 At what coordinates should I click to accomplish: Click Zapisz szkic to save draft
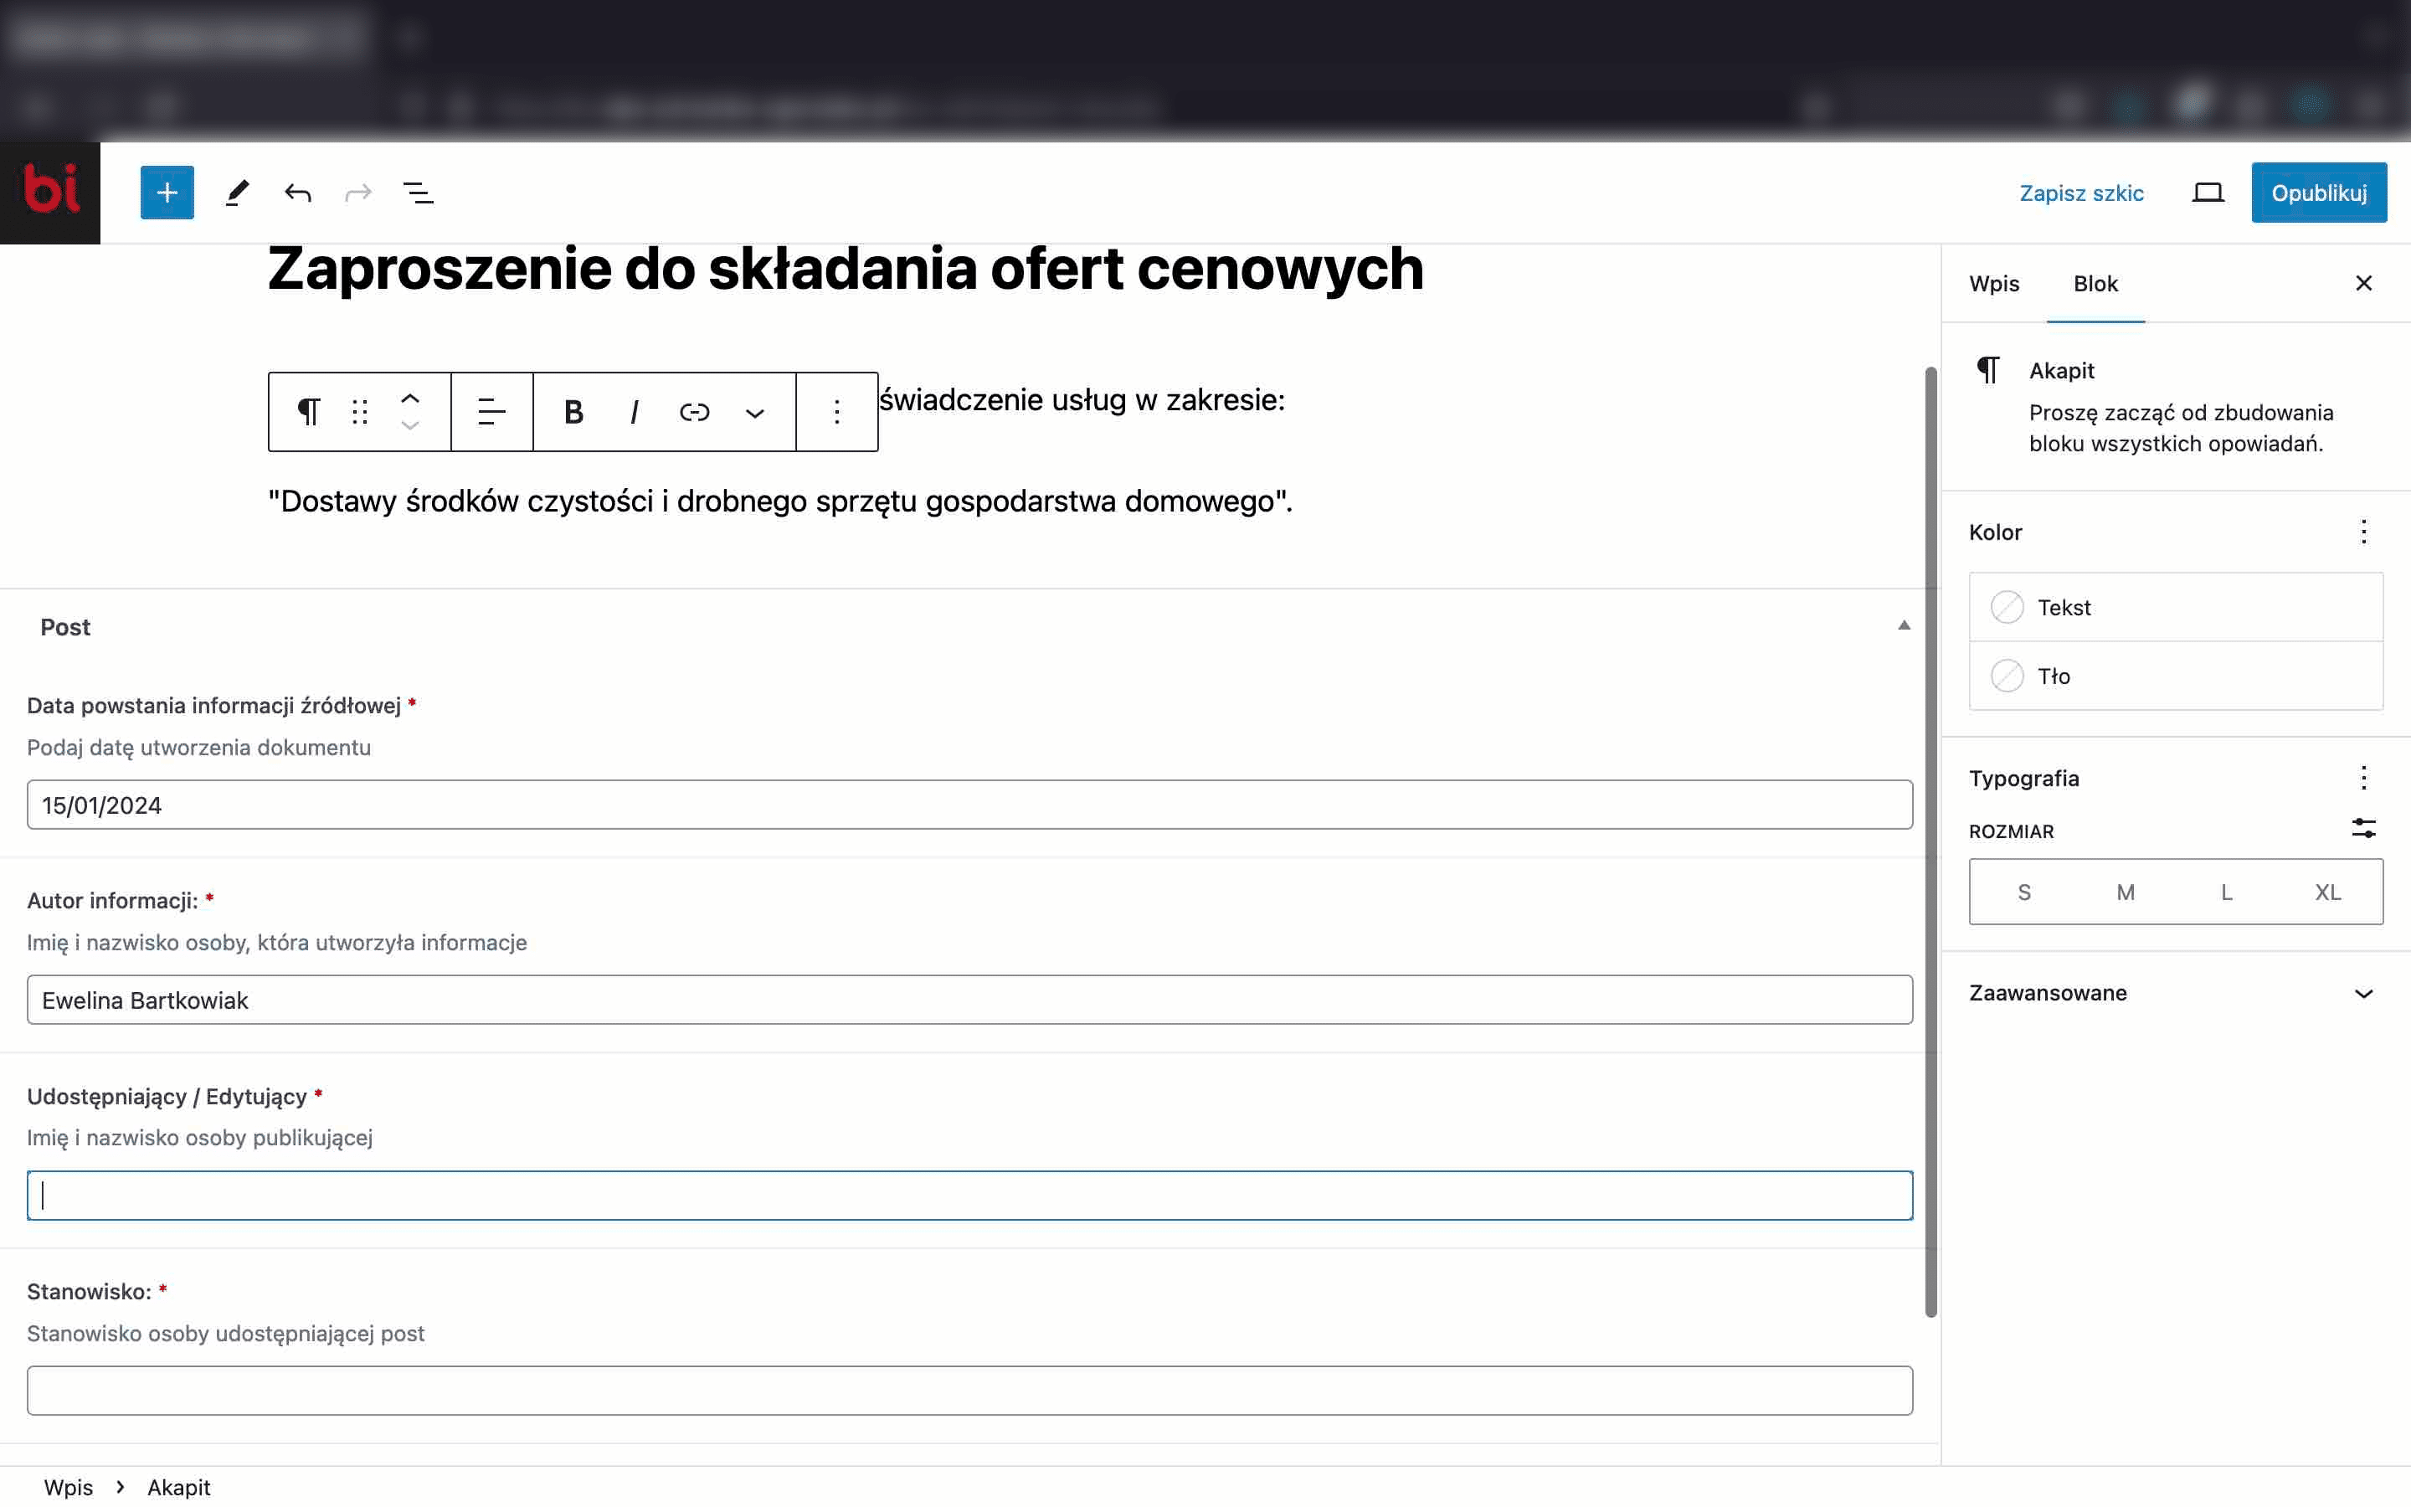pyautogui.click(x=2081, y=193)
